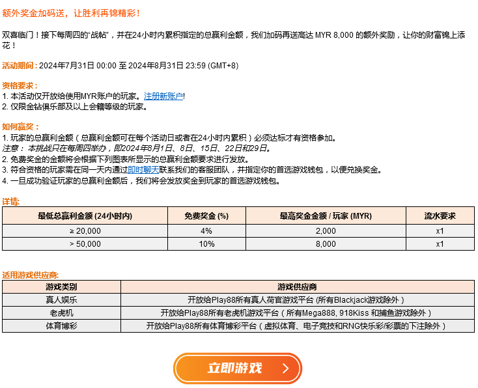Click the 活动期间 heading
The width and height of the screenshot is (478, 388).
[x=20, y=66]
